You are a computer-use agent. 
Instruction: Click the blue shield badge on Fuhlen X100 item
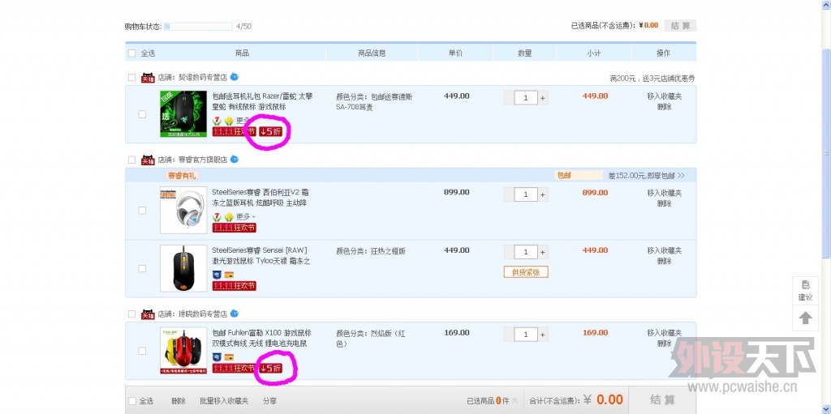(217, 357)
